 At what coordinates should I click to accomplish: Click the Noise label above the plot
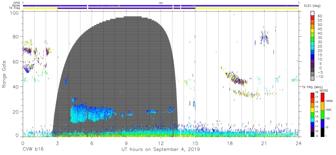16,5
